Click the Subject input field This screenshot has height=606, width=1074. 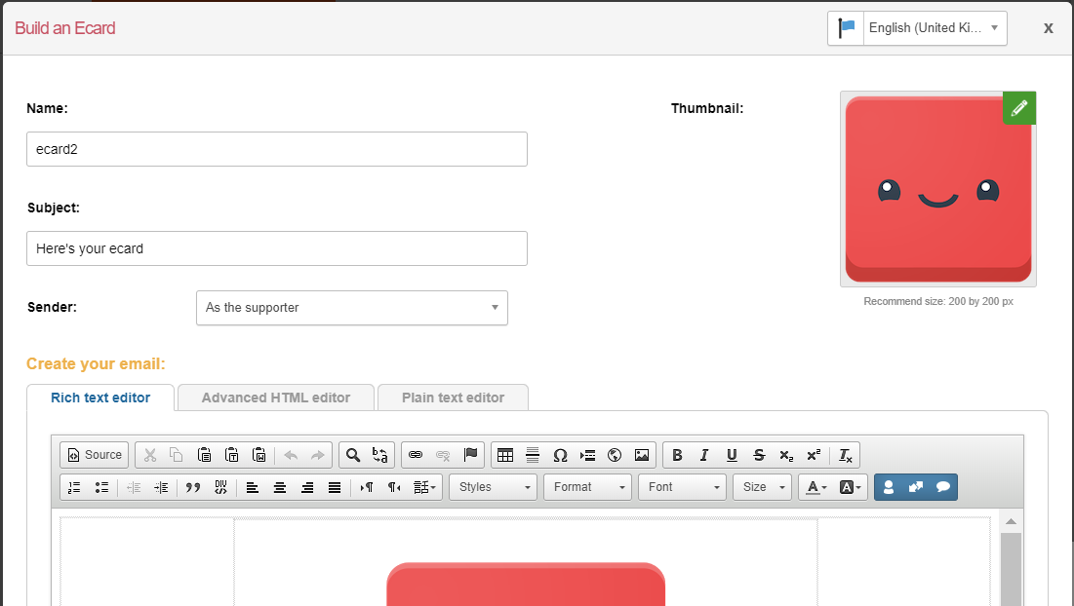point(276,248)
